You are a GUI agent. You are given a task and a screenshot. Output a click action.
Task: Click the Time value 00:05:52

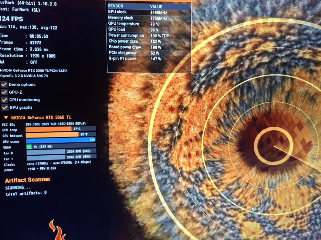39,36
